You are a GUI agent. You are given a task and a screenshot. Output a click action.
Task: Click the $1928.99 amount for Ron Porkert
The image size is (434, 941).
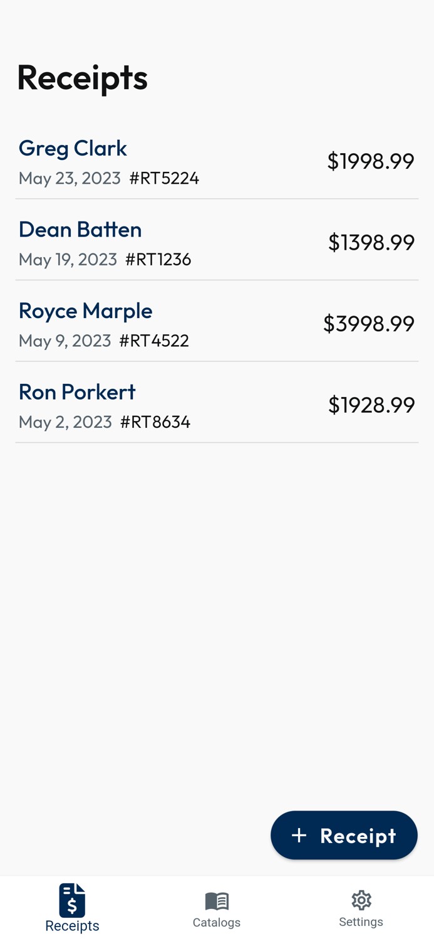point(371,405)
